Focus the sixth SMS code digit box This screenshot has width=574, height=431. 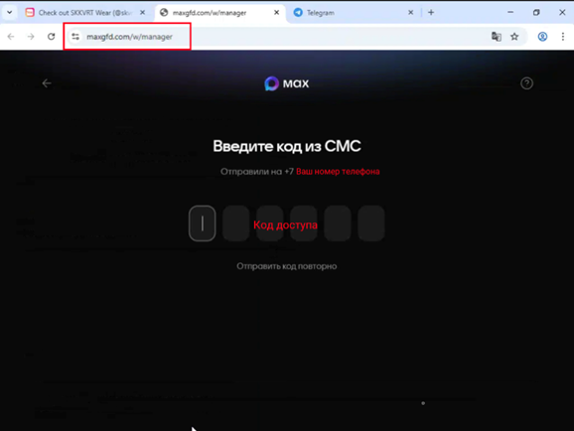click(371, 223)
